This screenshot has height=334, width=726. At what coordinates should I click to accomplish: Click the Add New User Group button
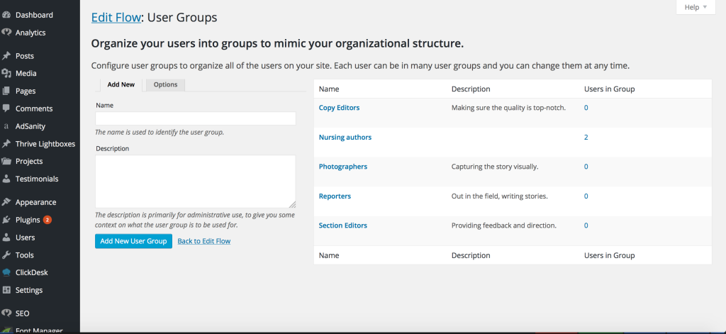[133, 241]
